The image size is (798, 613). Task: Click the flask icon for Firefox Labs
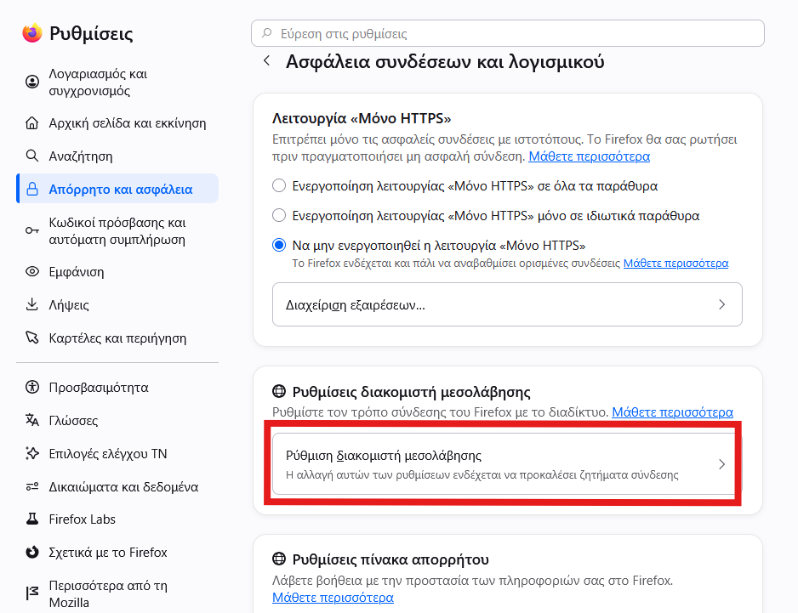[x=32, y=519]
